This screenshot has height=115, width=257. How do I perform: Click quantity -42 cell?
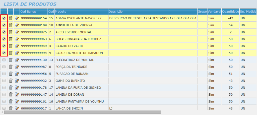click(231, 18)
